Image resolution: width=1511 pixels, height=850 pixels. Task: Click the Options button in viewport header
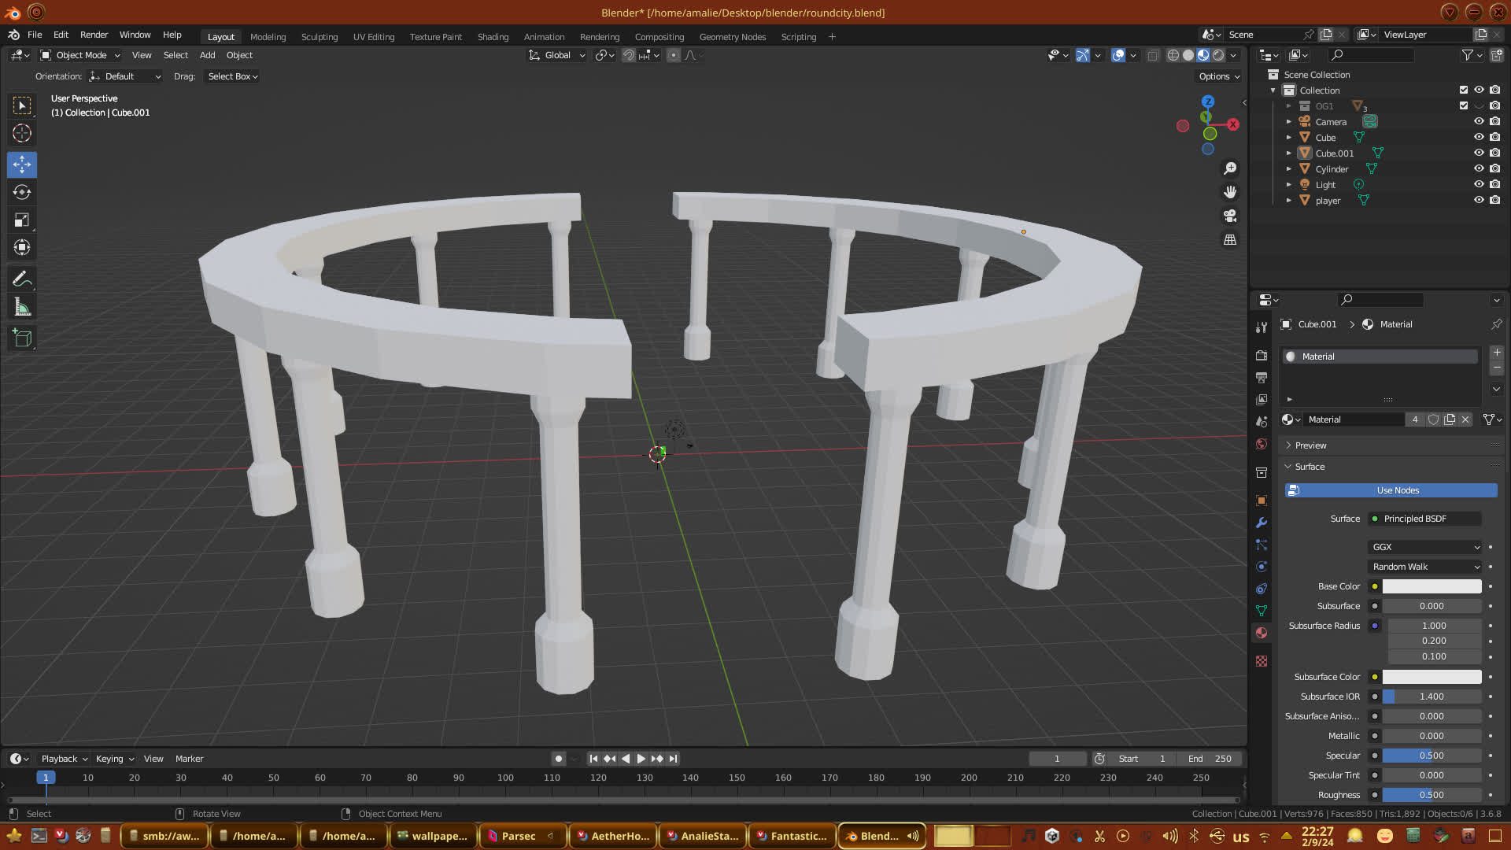tap(1219, 76)
